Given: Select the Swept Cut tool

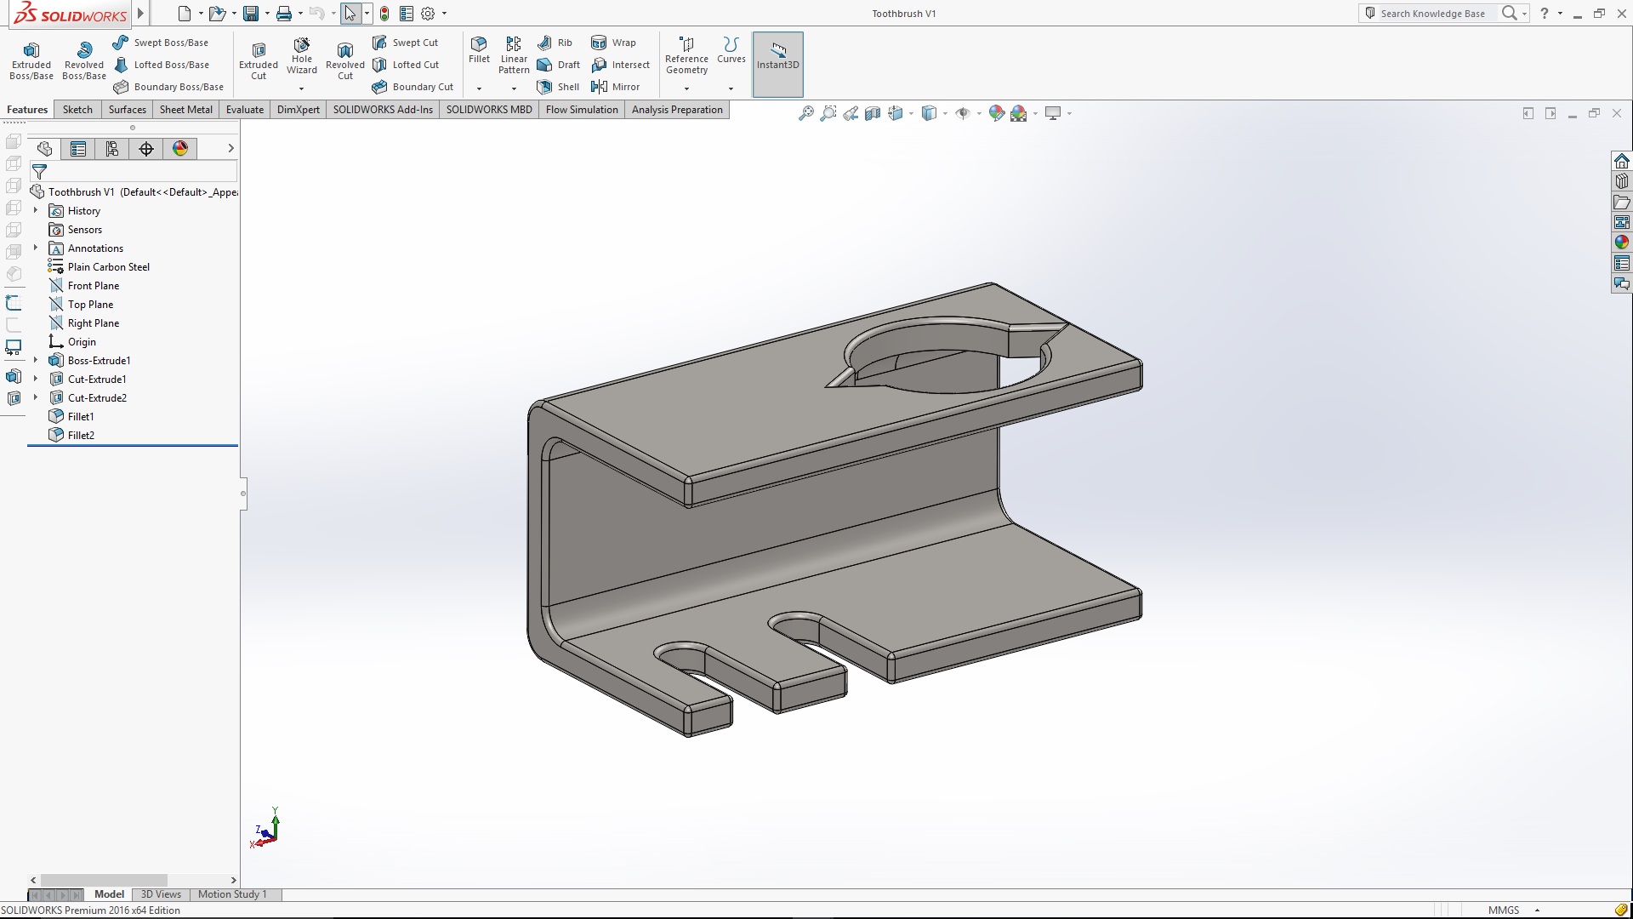Looking at the screenshot, I should tap(406, 43).
